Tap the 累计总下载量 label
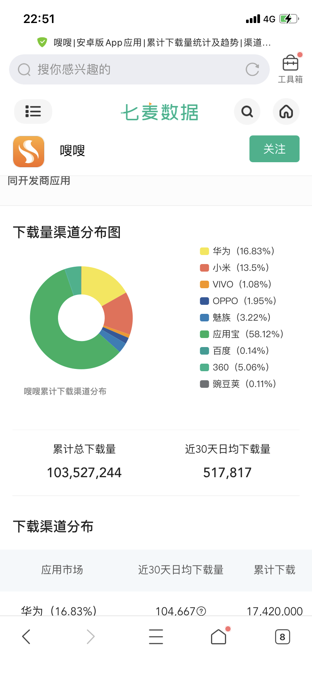This screenshot has width=312, height=676. click(84, 449)
